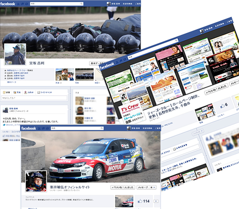This screenshot has width=239, height=209.
Task: Open the friend requests icon in the baseball window header
Action: tap(18, 4)
